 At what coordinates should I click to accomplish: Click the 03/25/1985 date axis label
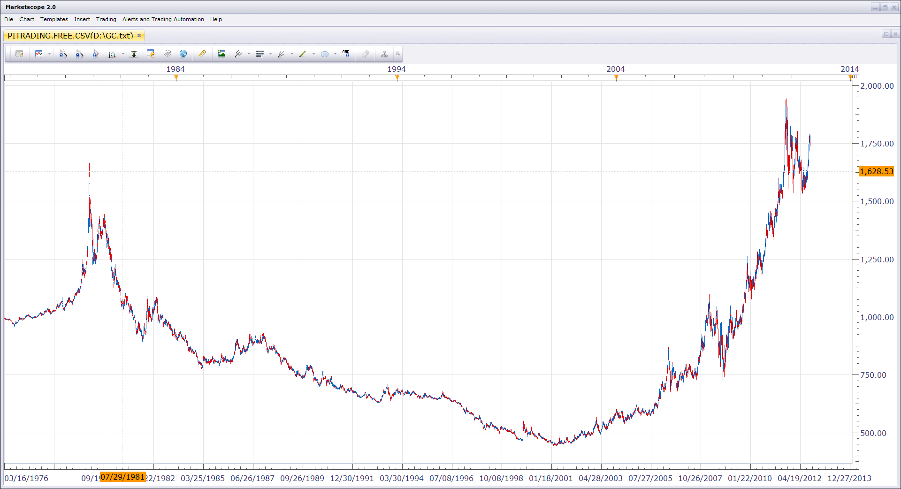[203, 478]
